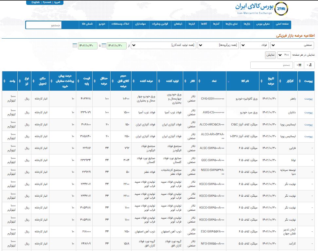318x251 pixels.
Task: Open خودرو menu item
Action: (102, 24)
